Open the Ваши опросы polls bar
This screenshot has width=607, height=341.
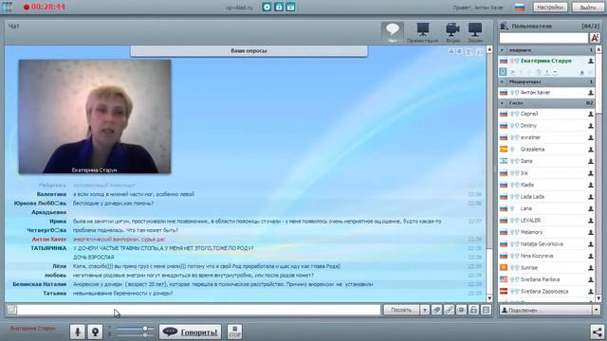point(248,50)
